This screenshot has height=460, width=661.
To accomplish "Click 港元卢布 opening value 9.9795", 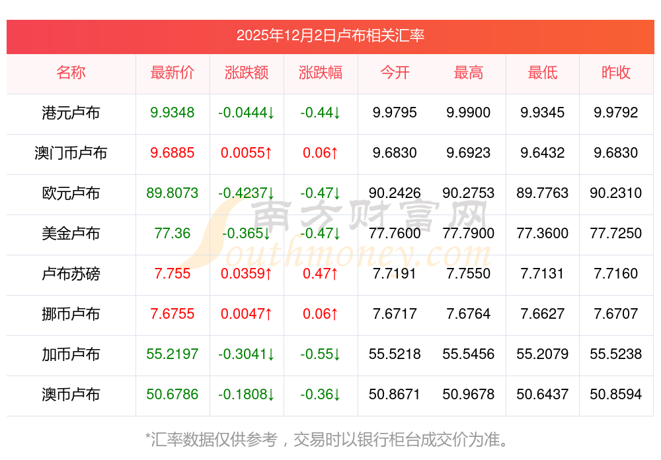I will coord(395,112).
